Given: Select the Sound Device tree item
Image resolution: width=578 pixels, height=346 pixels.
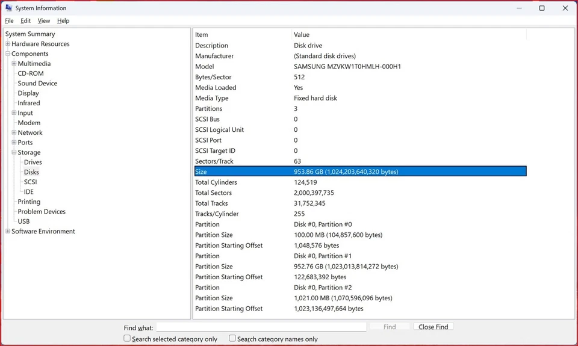Looking at the screenshot, I should tap(37, 83).
